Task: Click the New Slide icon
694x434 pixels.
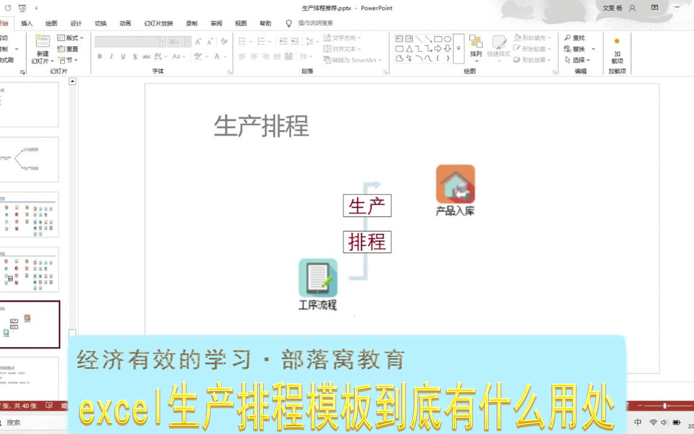Action: 42,42
